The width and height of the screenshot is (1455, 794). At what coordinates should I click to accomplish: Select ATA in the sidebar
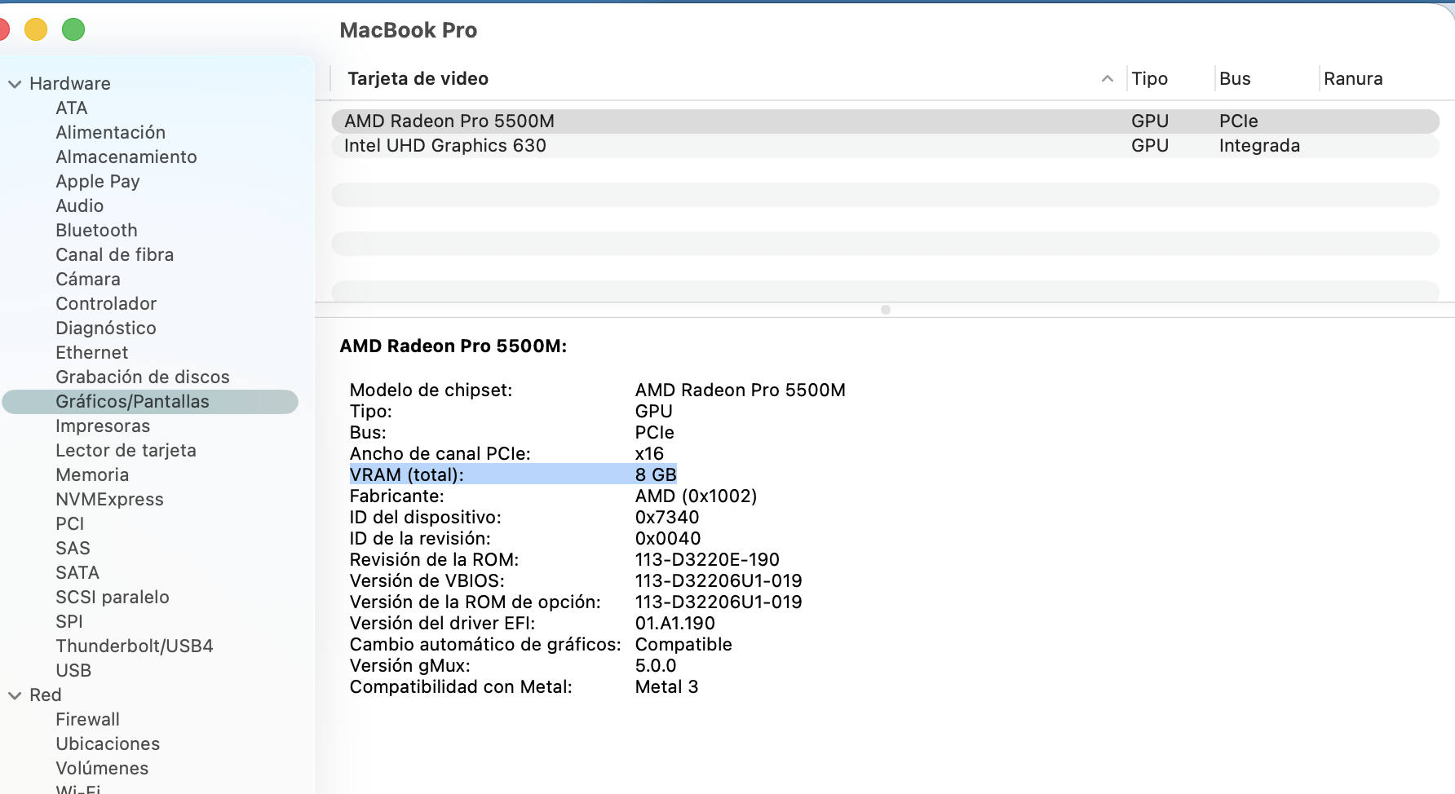point(72,108)
